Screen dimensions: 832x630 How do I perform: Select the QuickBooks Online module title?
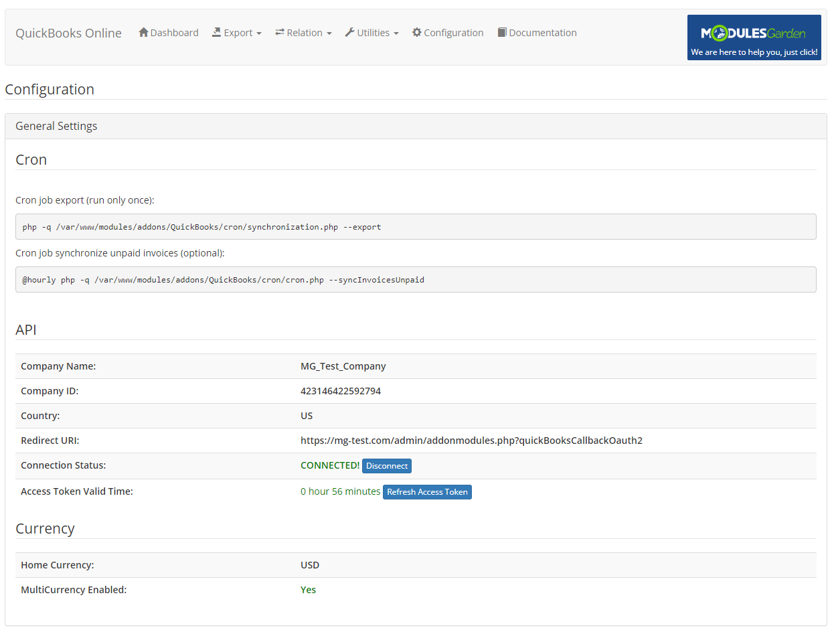(x=68, y=33)
